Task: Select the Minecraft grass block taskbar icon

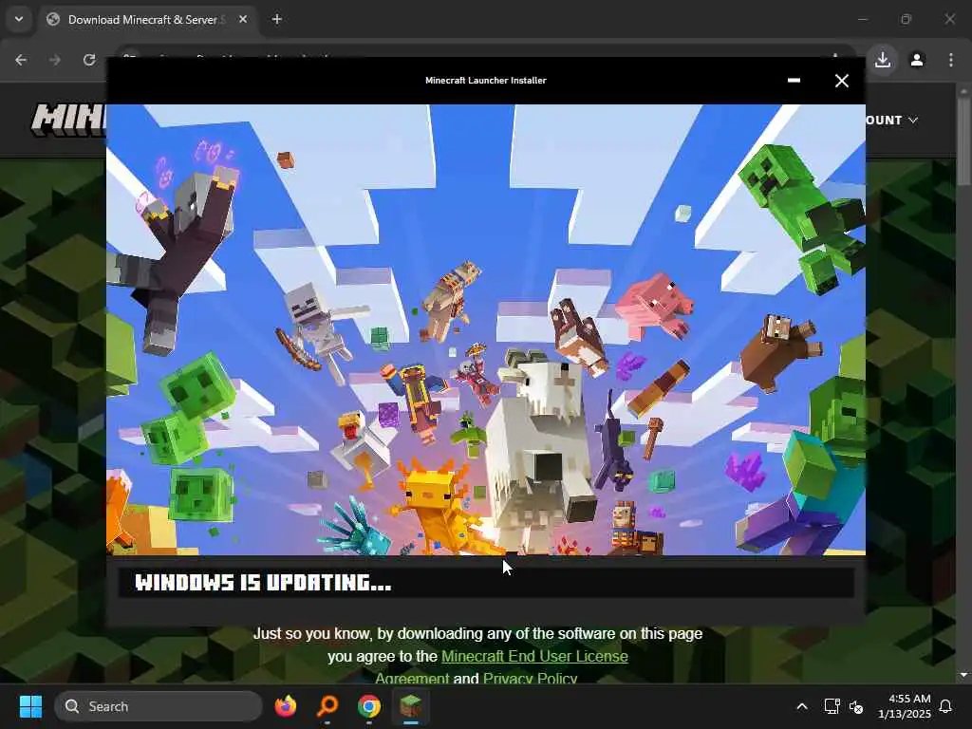Action: click(x=410, y=706)
